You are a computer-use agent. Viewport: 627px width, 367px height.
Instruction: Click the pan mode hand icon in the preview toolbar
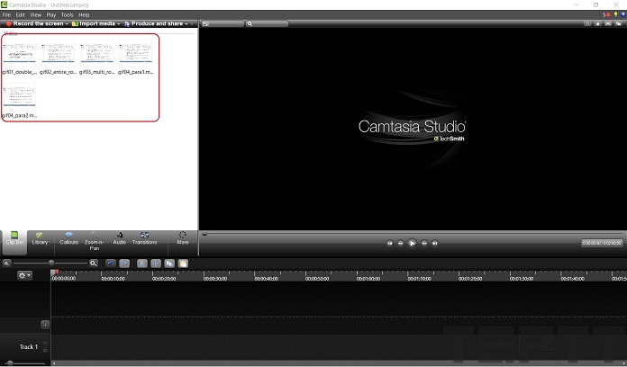click(598, 23)
